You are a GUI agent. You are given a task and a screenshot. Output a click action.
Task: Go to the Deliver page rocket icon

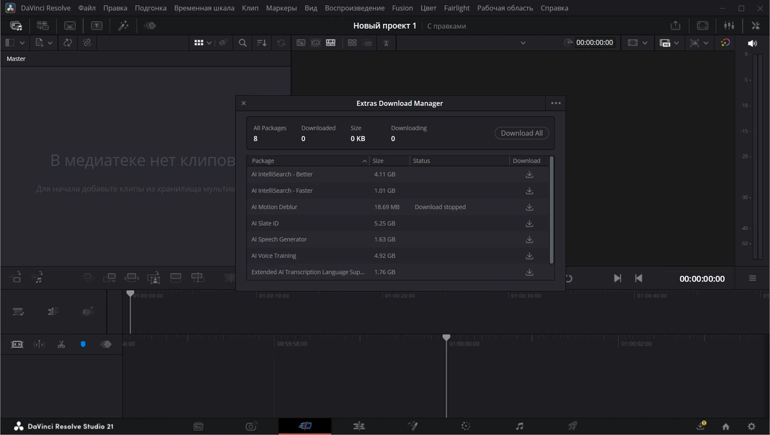[x=572, y=426]
